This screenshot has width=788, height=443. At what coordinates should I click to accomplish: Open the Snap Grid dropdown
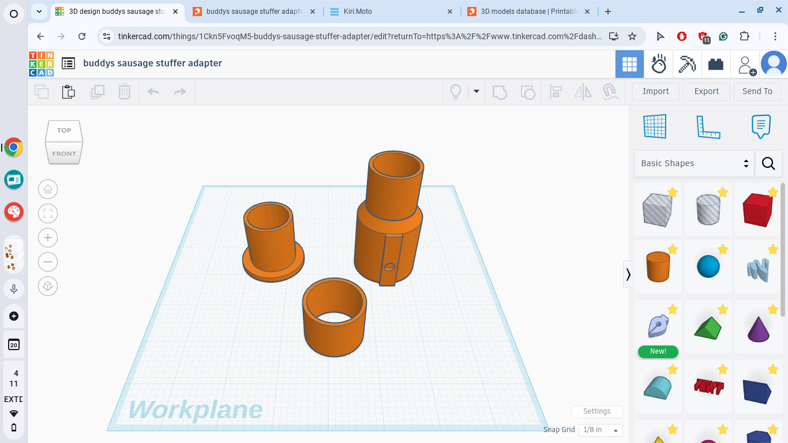(601, 430)
